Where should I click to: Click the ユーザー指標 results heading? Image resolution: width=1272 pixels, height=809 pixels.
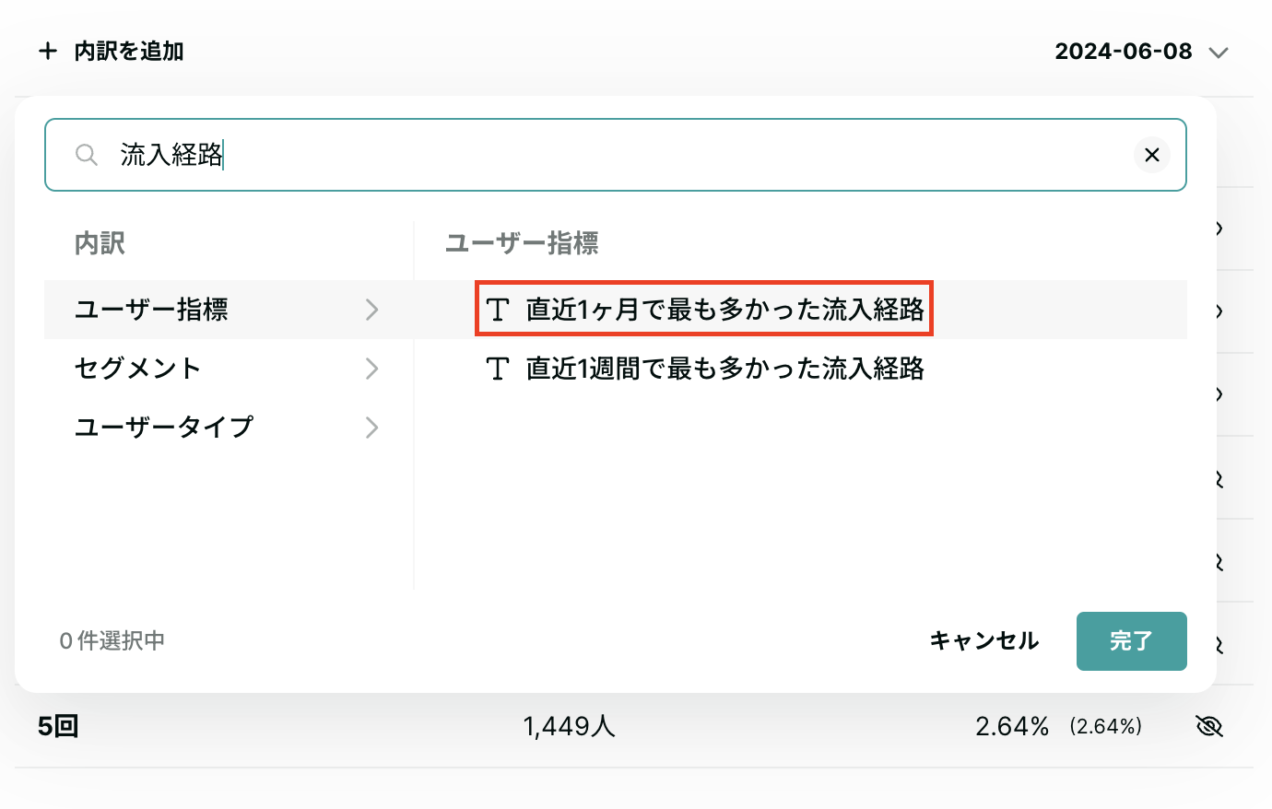522,243
